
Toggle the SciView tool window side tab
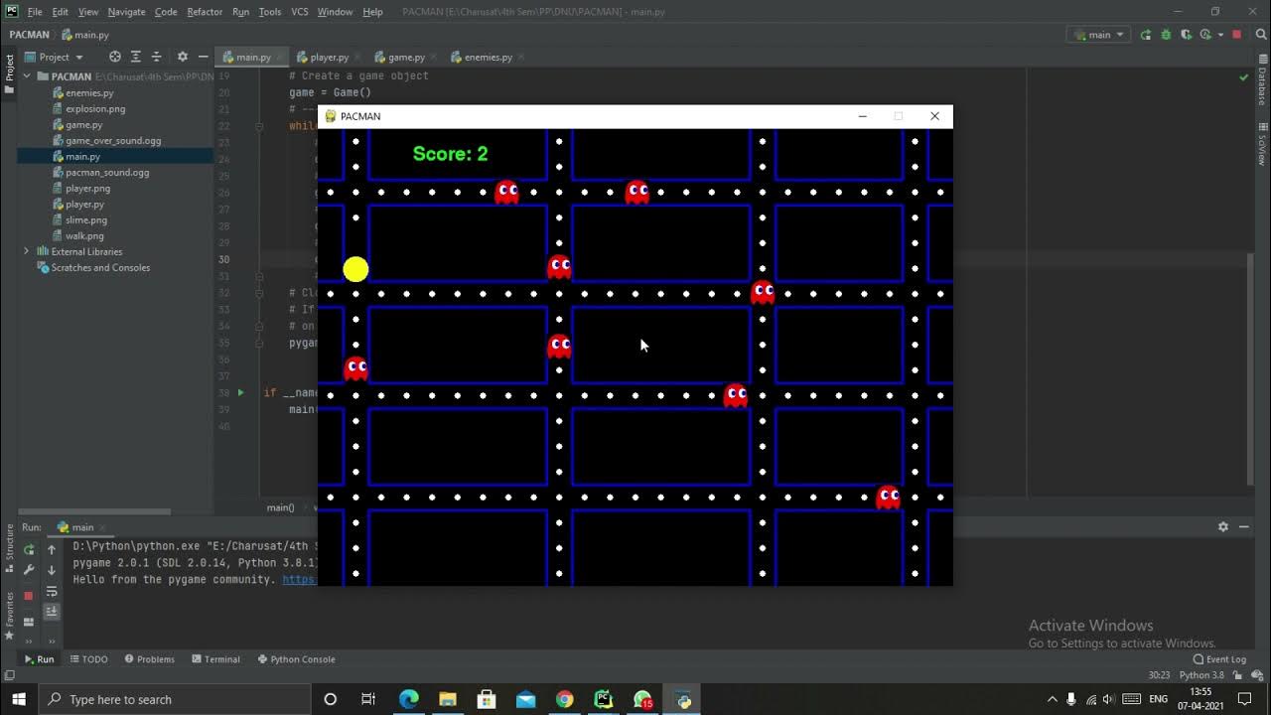coord(1262,144)
